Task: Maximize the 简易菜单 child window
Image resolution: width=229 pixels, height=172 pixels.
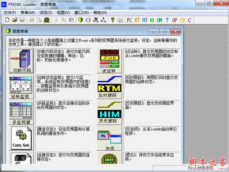Action: (165, 32)
